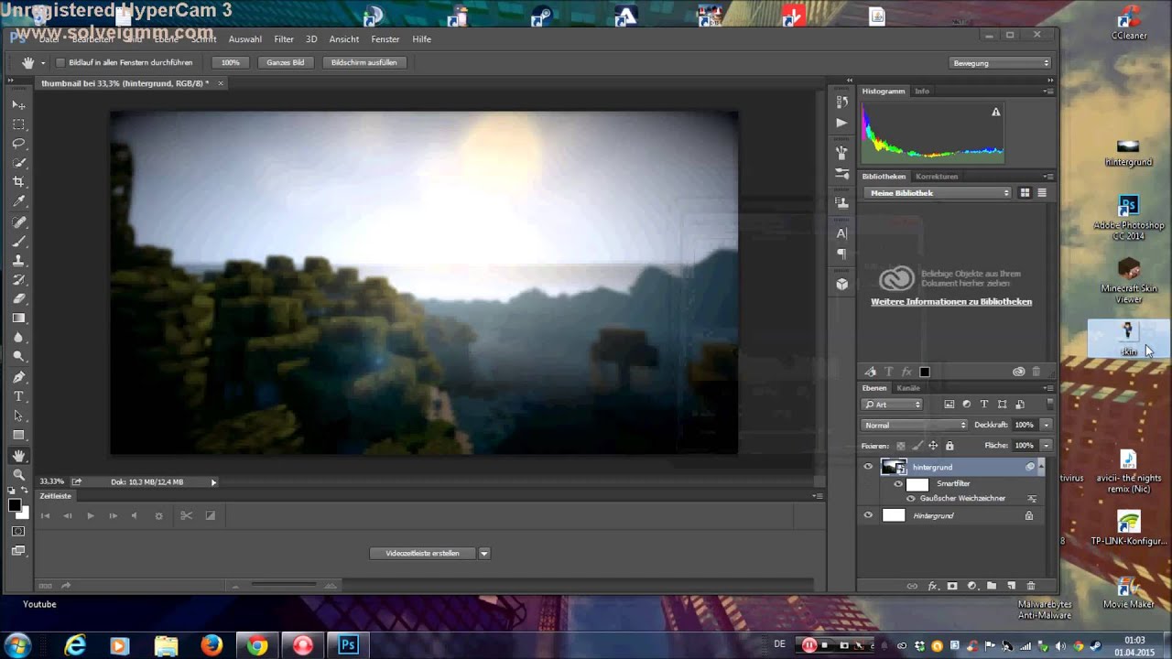The image size is (1172, 659).
Task: Toggle lock image pixels brush icon
Action: pos(917,446)
